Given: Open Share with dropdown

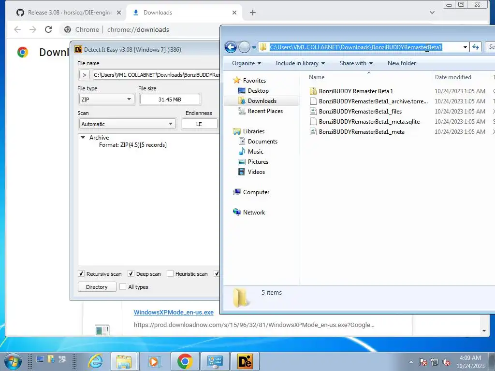Looking at the screenshot, I should (x=356, y=63).
